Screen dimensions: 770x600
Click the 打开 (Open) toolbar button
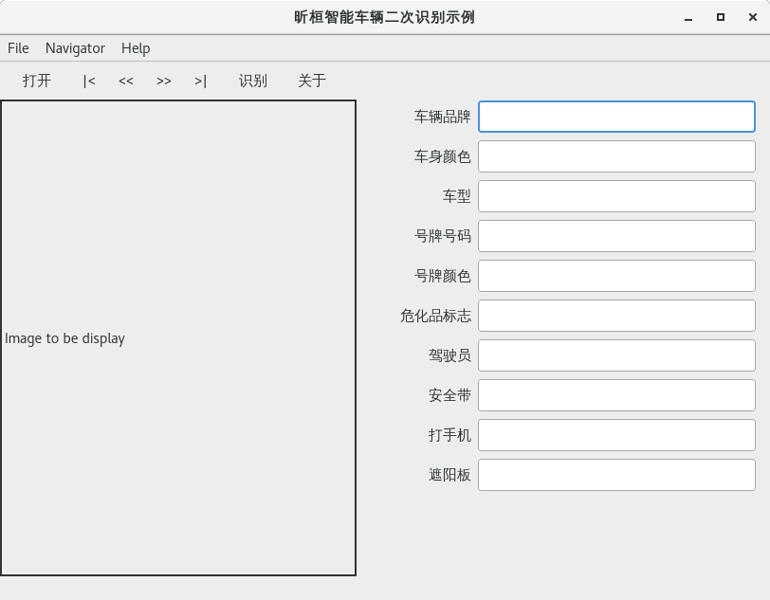37,81
